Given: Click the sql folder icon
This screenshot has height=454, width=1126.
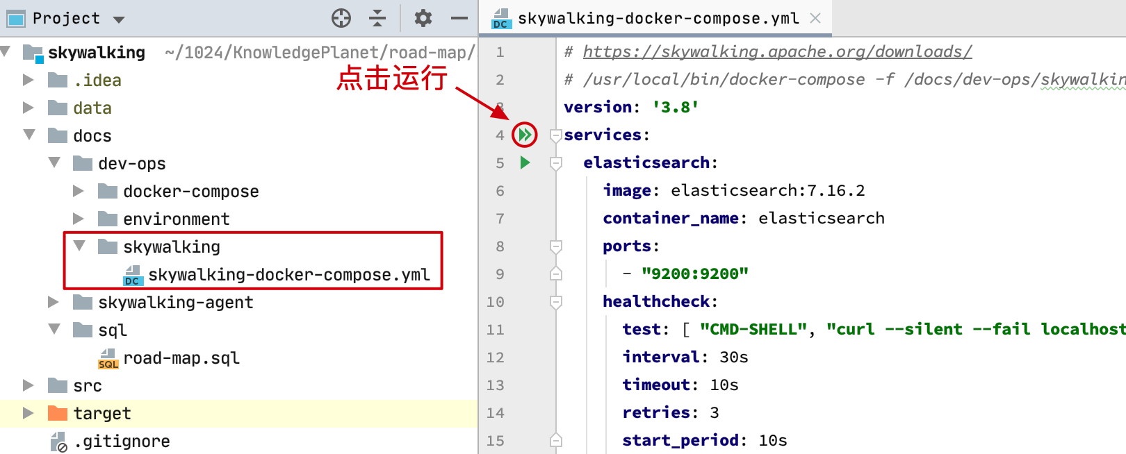Looking at the screenshot, I should pos(83,330).
